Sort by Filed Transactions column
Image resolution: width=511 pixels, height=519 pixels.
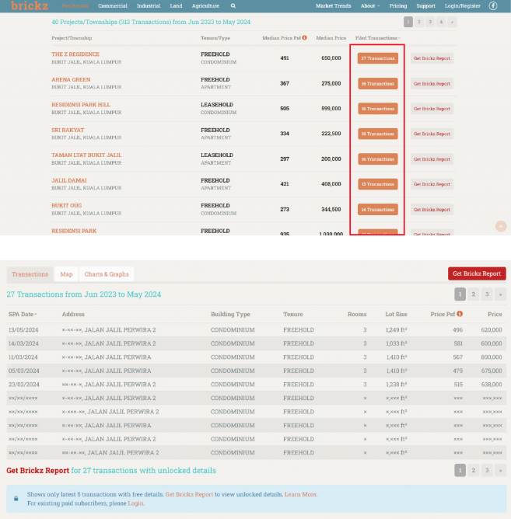click(x=377, y=38)
